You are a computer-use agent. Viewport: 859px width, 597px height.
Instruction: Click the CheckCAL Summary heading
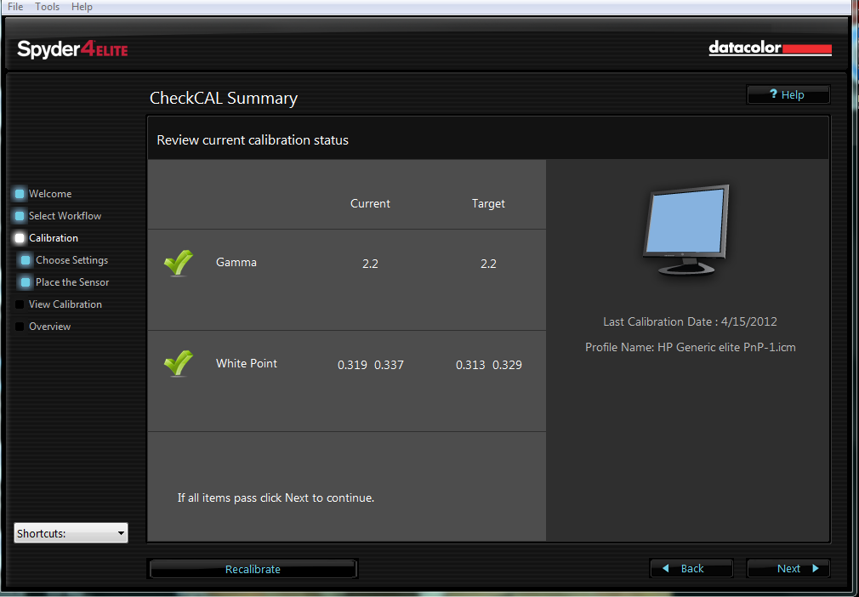click(x=224, y=98)
